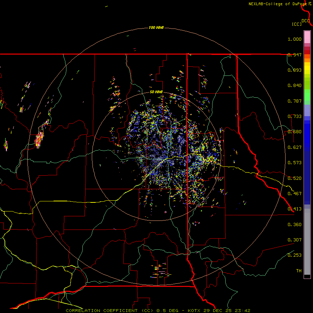Pick the gray band near the TH label
The image size is (313, 313).
pyautogui.click(x=307, y=242)
